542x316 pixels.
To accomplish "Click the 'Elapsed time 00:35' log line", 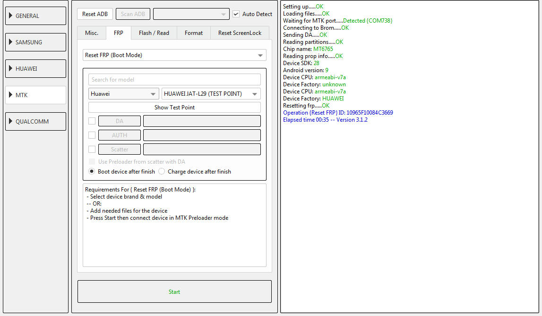I will [325, 120].
